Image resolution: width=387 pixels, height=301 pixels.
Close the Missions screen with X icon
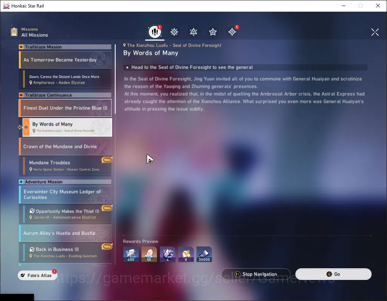click(x=375, y=32)
